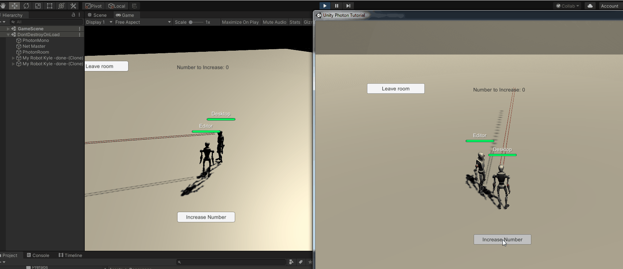Viewport: 623px width, 269px height.
Task: Open cloud services icon
Action: 590,6
